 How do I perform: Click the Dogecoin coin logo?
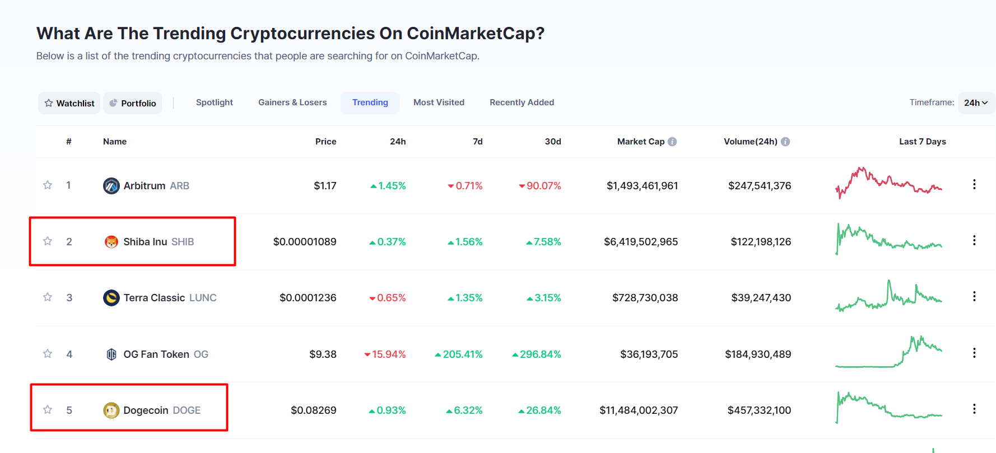pyautogui.click(x=111, y=410)
